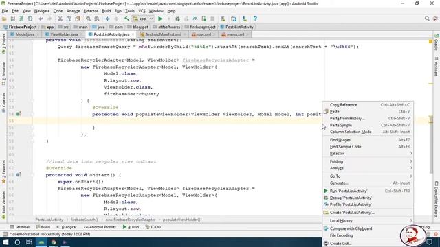440x247 pixels.
Task: Click the override gutter icon on line 54
Action: pyautogui.click(x=19, y=114)
